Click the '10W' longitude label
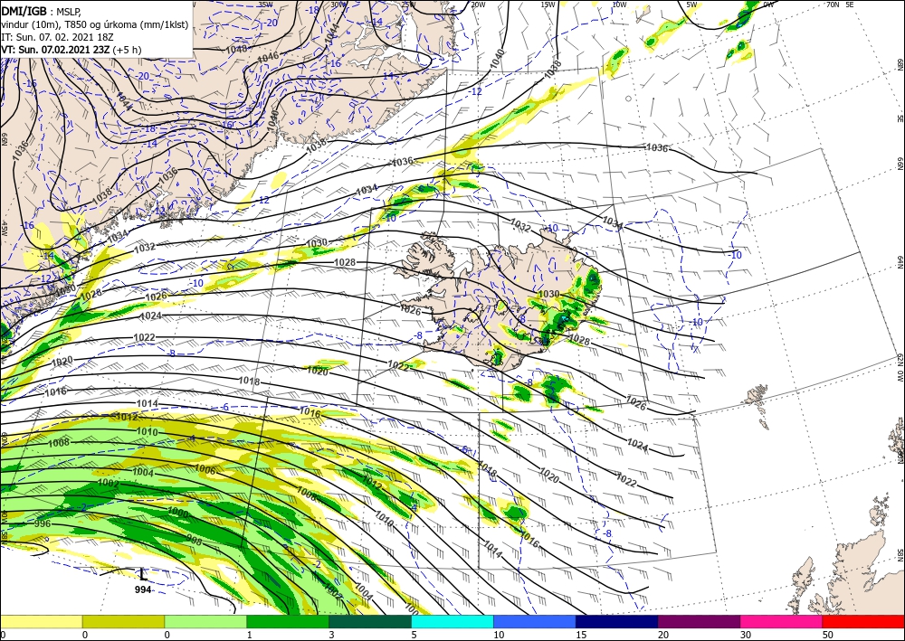 coord(619,5)
